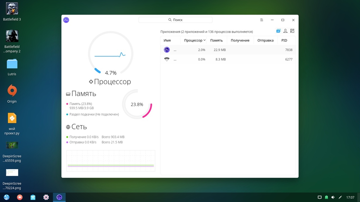Click the 17:07 clock in the taskbar
The height and width of the screenshot is (202, 360).
tap(350, 198)
